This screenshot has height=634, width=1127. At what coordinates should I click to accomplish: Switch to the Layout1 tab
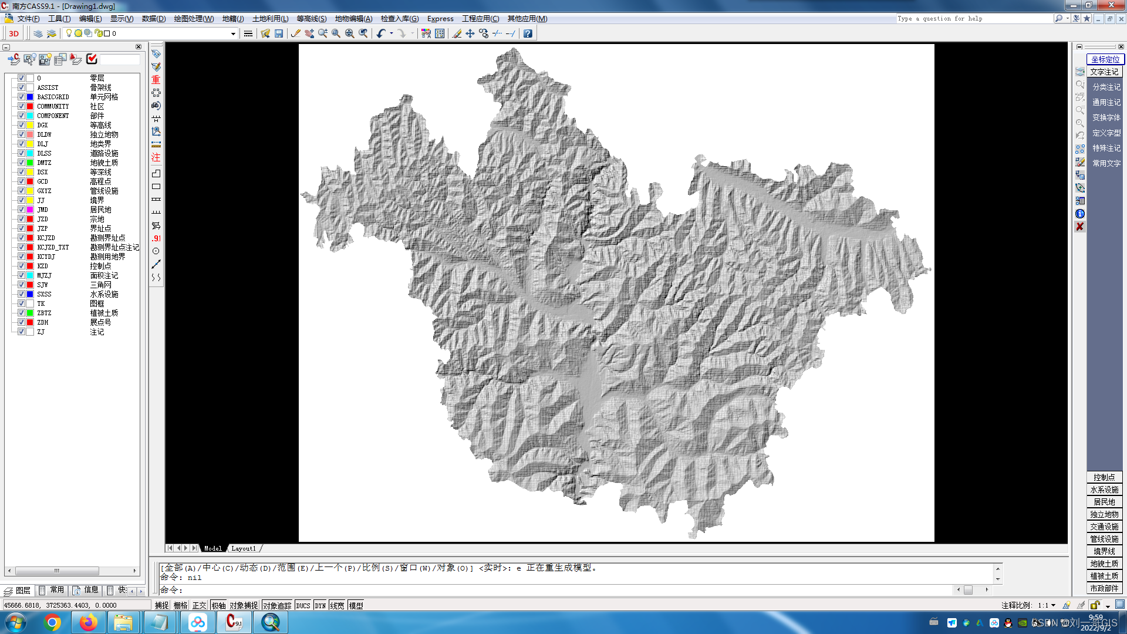coord(243,548)
